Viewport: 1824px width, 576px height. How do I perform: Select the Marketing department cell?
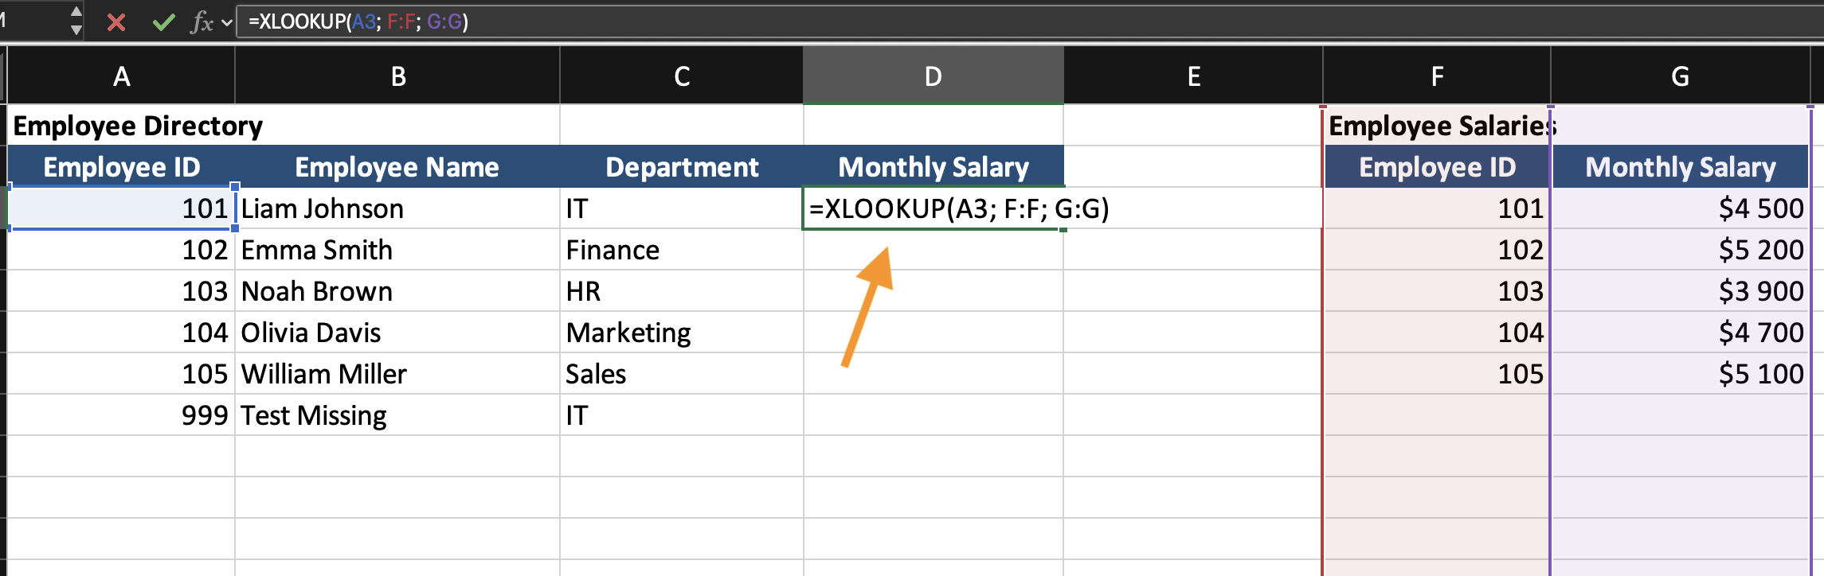pyautogui.click(x=682, y=333)
